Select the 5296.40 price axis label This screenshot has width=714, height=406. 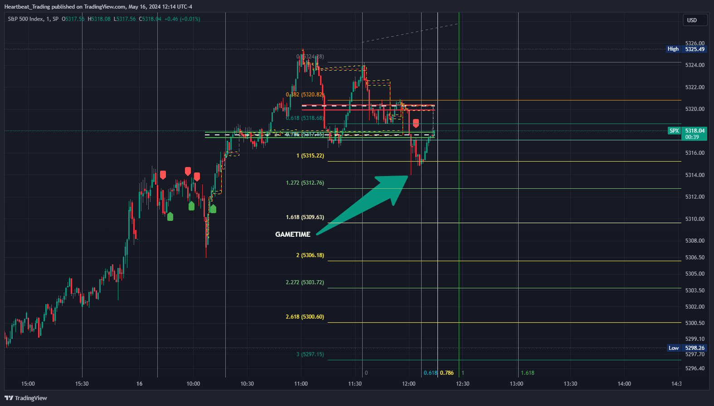[695, 368]
